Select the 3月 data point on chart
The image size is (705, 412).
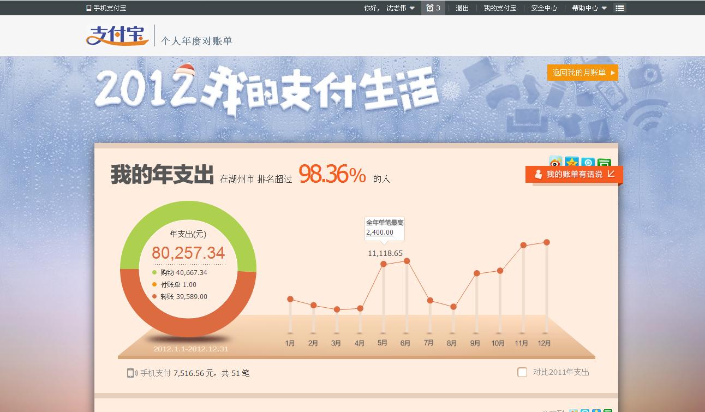[x=337, y=309]
